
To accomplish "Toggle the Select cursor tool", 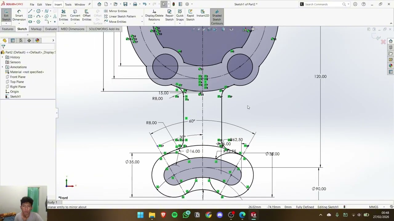I will click(x=164, y=4).
